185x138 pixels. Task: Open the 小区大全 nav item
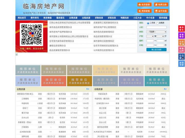coord(137,18)
